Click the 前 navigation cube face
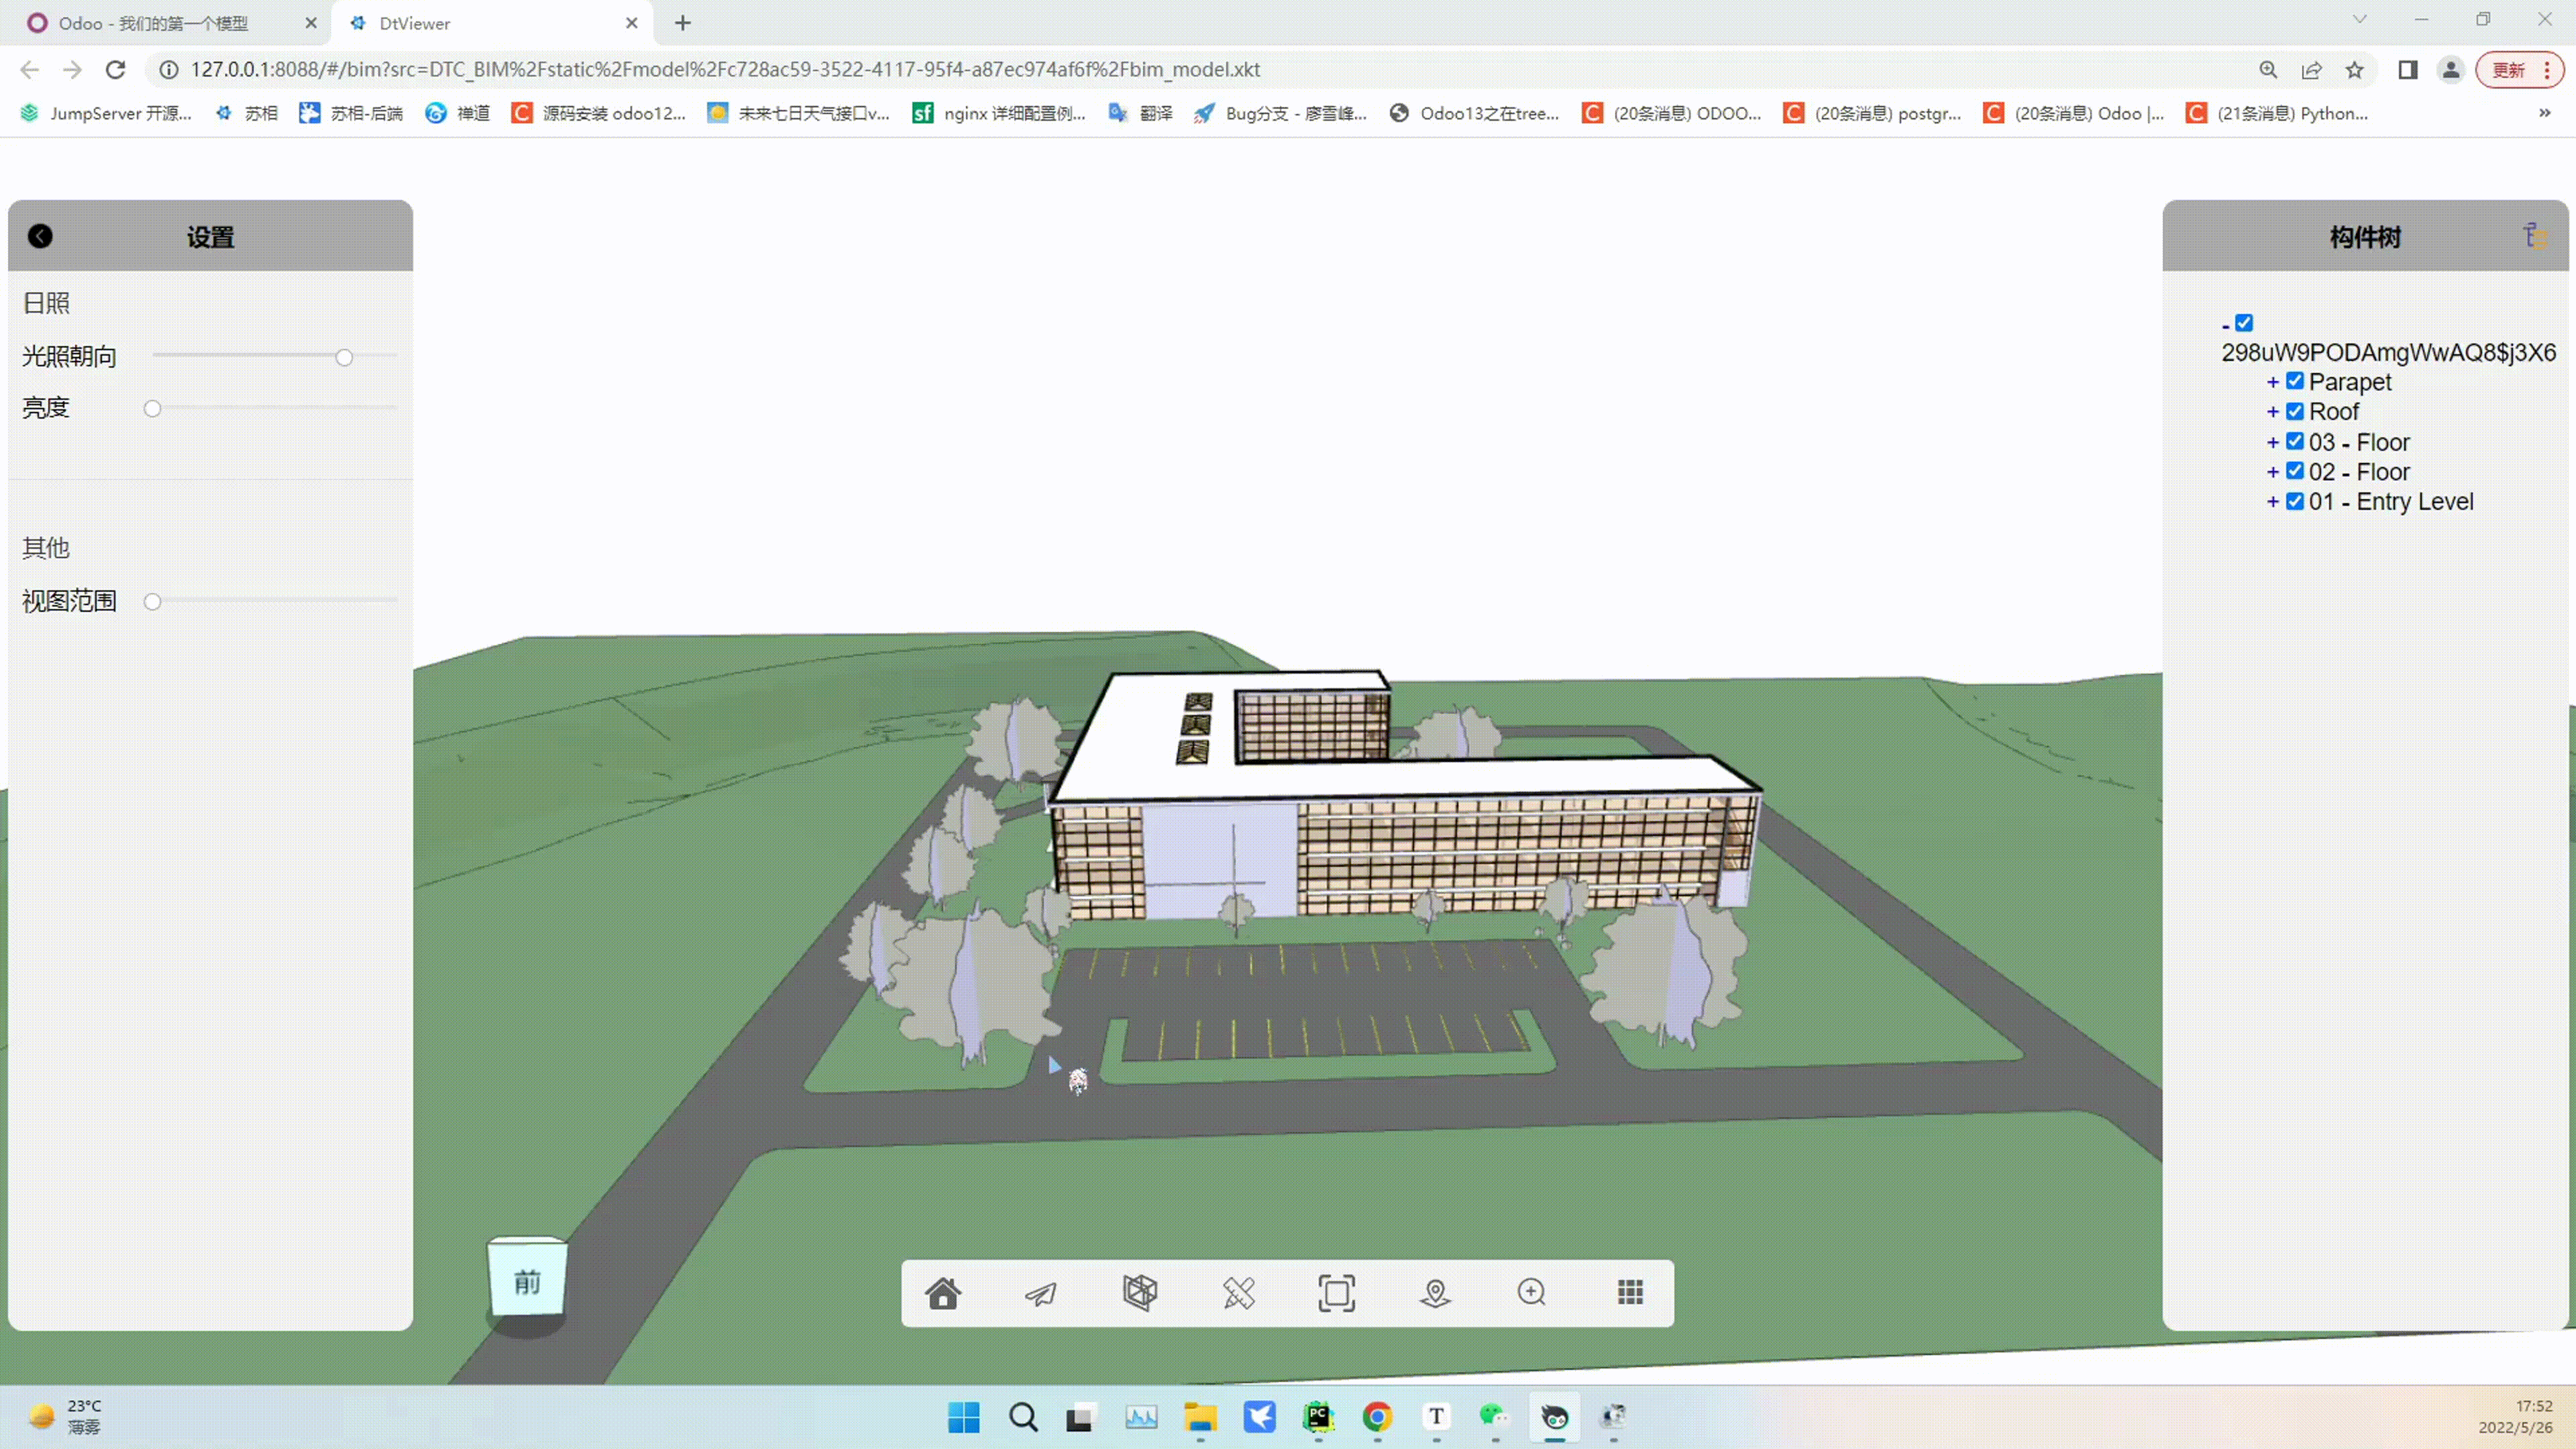Screen dimensions: 2576x1449 (527, 1282)
